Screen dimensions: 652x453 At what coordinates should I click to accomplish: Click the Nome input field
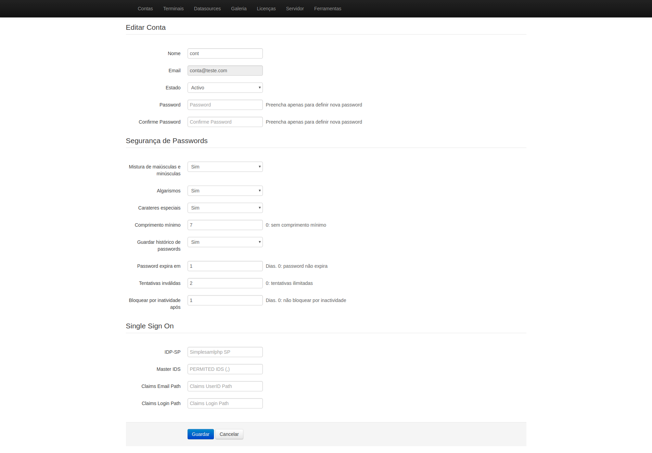coord(225,53)
